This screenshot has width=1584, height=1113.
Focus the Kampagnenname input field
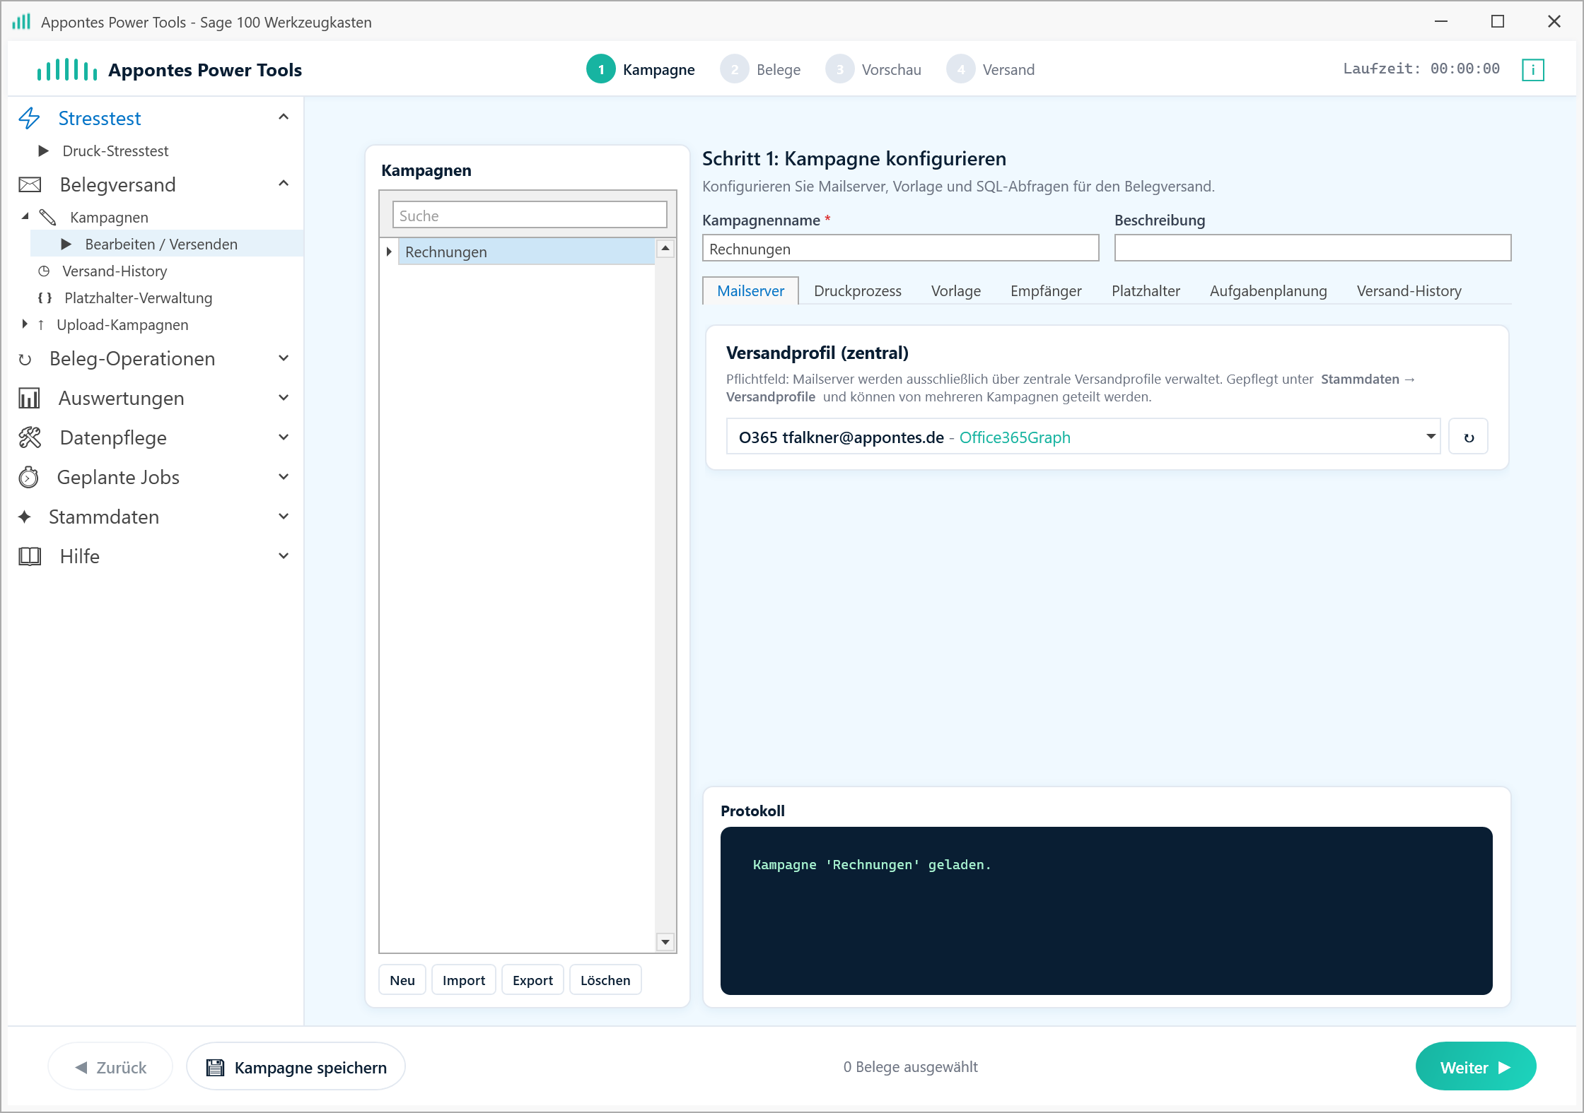(900, 249)
